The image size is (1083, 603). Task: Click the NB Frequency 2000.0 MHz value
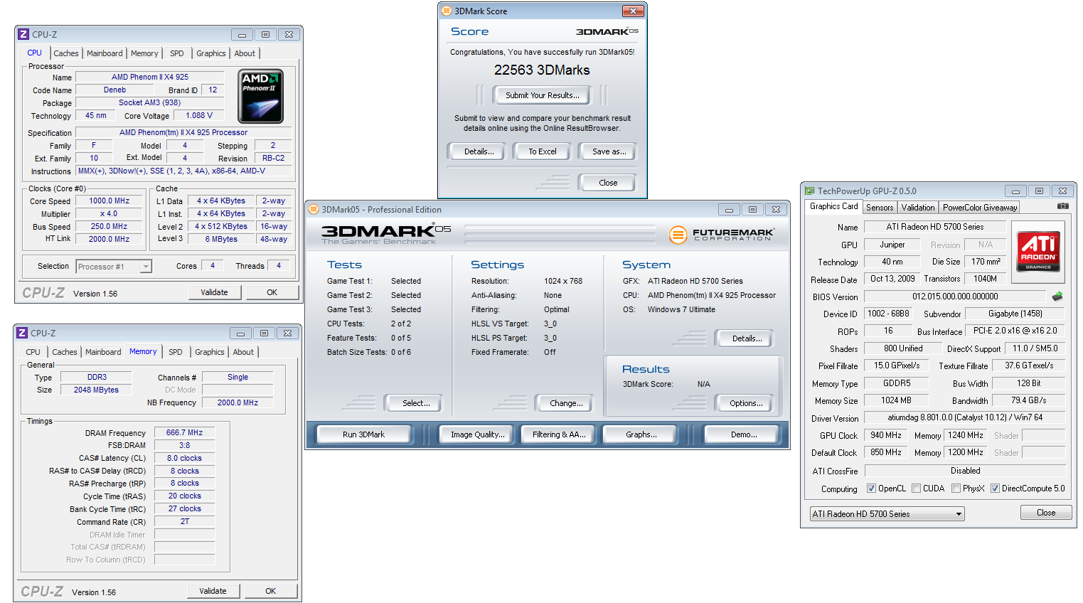pos(238,402)
